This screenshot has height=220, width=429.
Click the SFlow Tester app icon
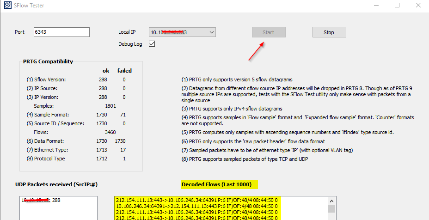[x=8, y=5]
